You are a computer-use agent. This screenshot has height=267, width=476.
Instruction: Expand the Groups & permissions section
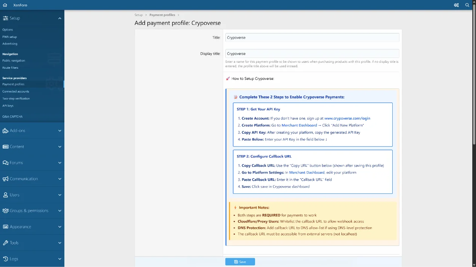click(59, 211)
